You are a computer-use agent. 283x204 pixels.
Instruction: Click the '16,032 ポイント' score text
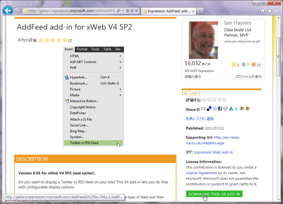(198, 63)
